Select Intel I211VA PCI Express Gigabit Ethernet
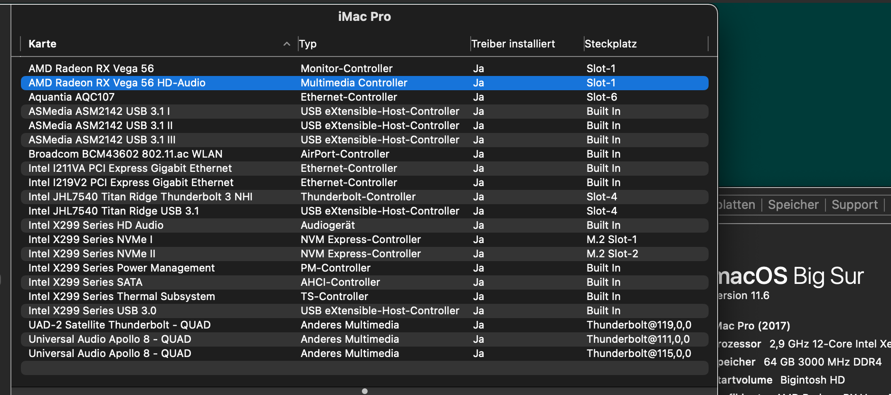This screenshot has width=891, height=395. click(364, 168)
